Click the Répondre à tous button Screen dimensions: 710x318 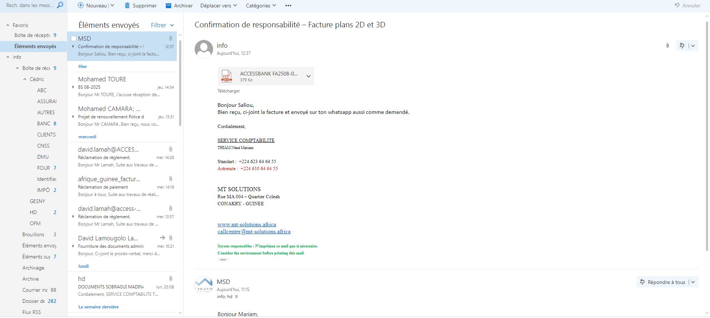[x=663, y=282]
